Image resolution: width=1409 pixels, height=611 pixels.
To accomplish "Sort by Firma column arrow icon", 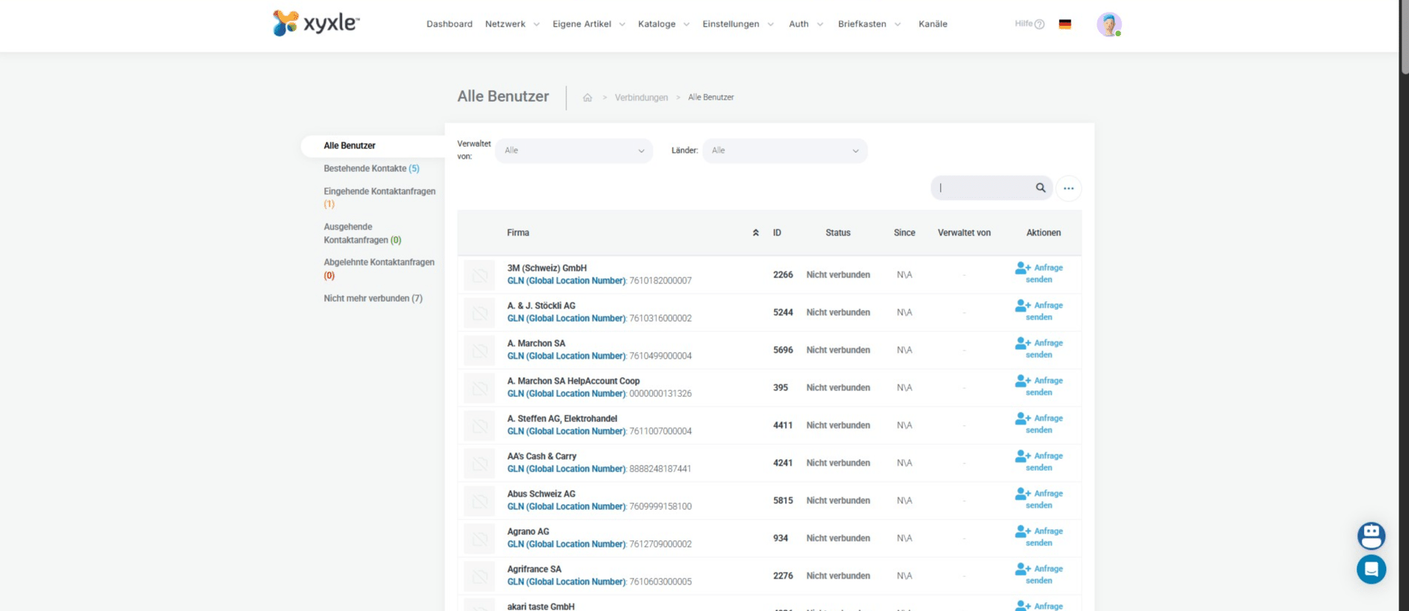I will click(x=755, y=233).
